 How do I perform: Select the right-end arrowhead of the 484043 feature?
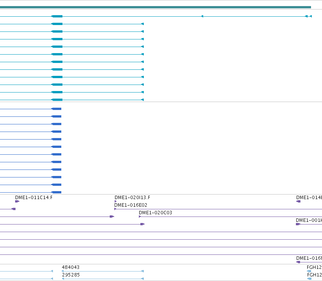143,271
